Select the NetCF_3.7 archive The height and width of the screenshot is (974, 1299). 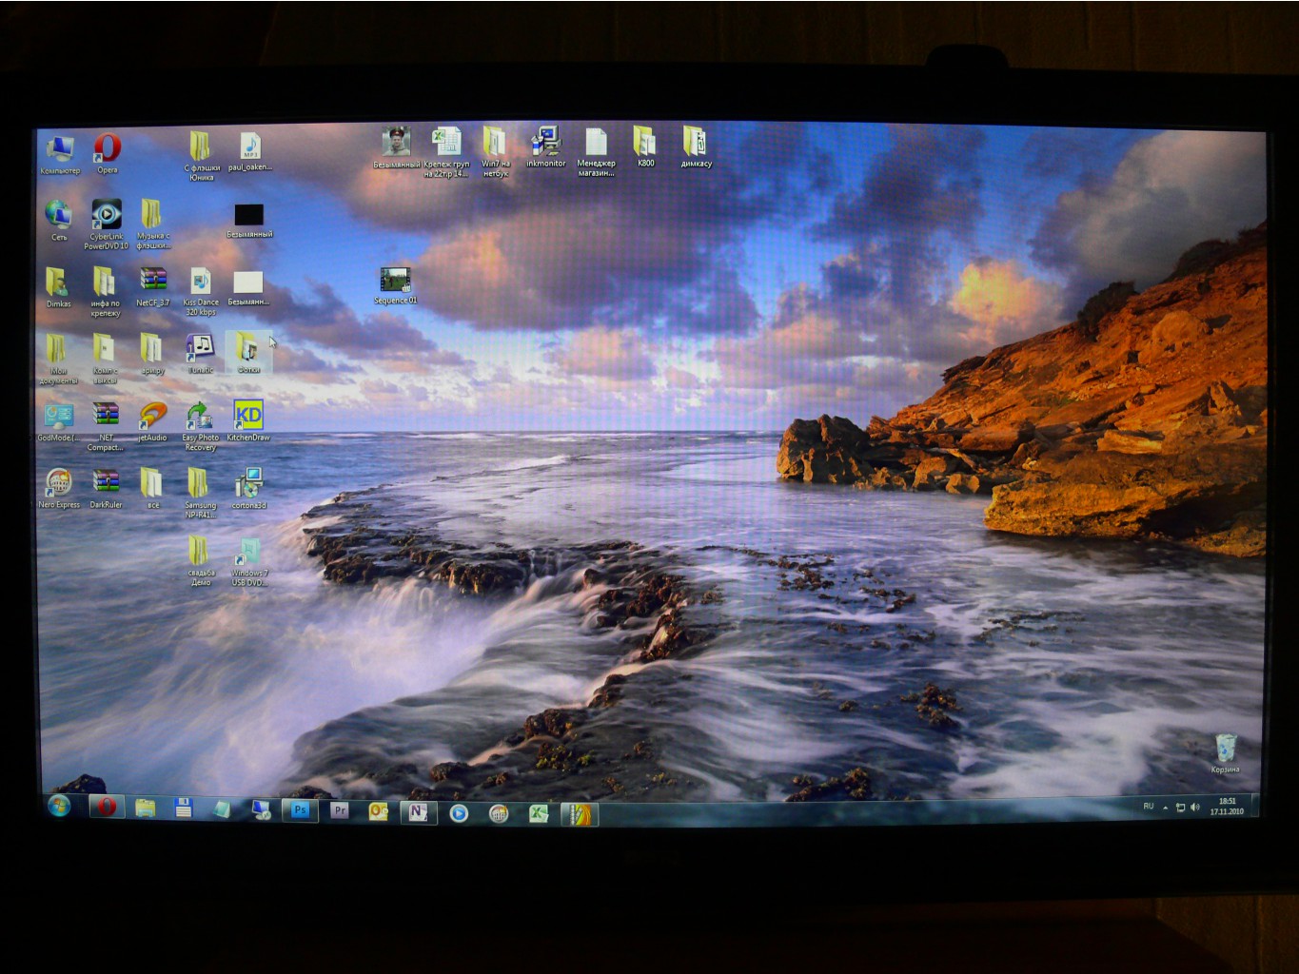(152, 288)
